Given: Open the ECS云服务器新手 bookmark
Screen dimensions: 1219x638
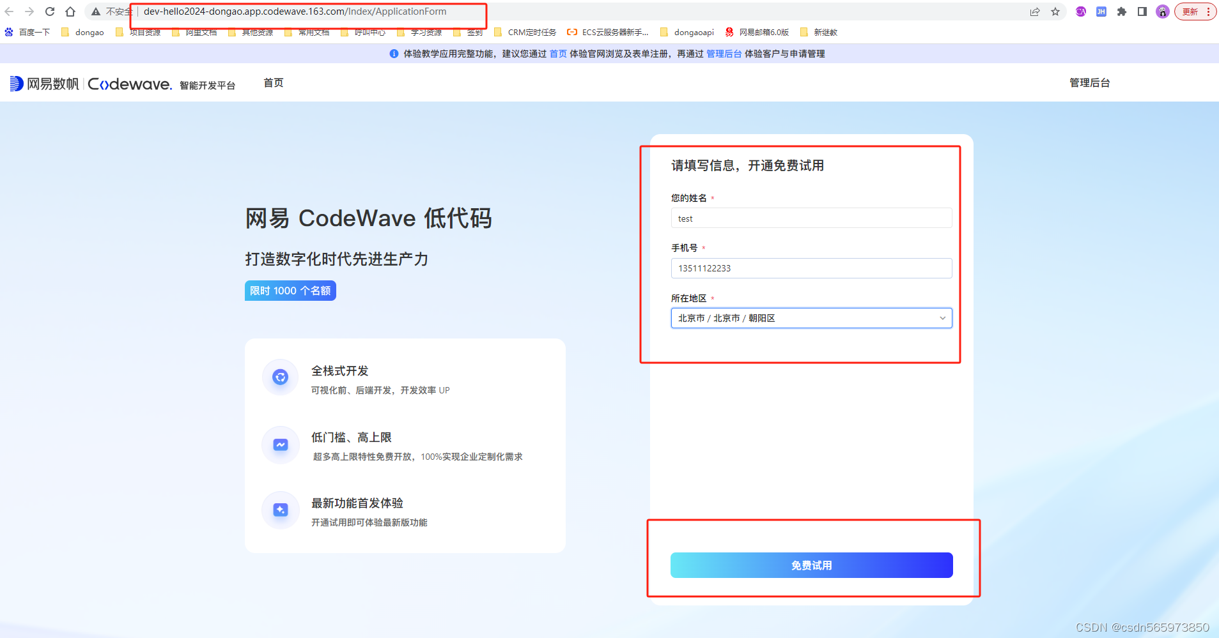Looking at the screenshot, I should (608, 32).
